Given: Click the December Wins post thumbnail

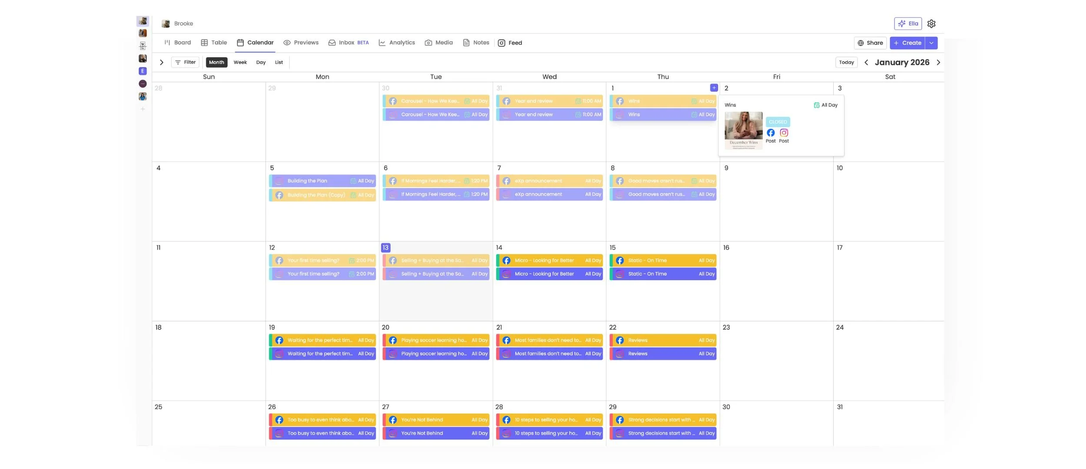Looking at the screenshot, I should pos(743,130).
